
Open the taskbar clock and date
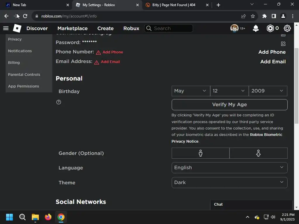(x=287, y=217)
